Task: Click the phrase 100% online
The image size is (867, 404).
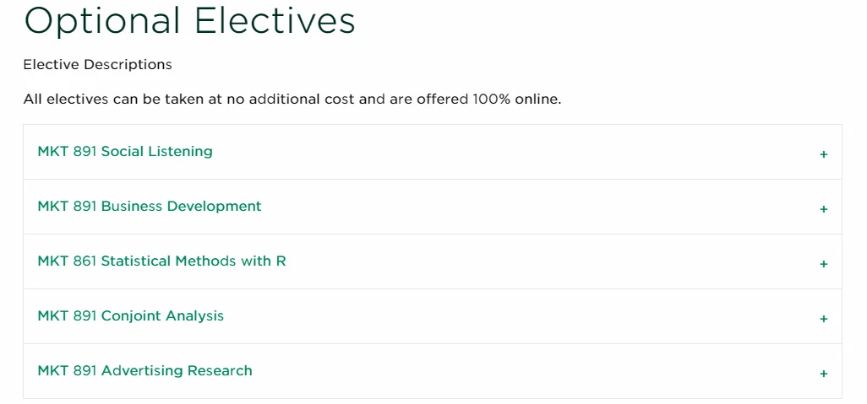Action: click(516, 100)
